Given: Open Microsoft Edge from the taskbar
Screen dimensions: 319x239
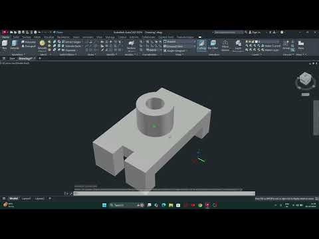Looking at the screenshot, I should (163, 205).
